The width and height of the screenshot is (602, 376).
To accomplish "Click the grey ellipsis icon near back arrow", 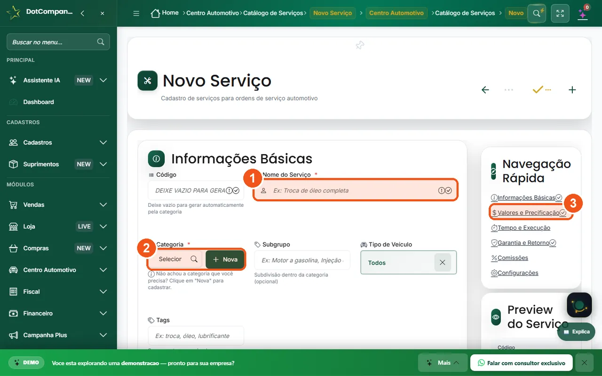I will click(509, 89).
